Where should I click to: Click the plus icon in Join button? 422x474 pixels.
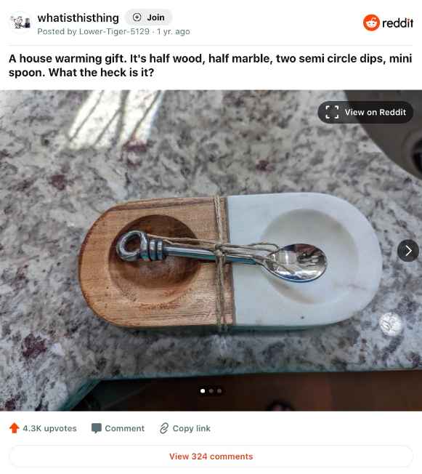coord(137,17)
